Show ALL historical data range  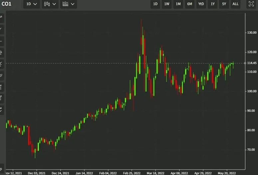(235, 4)
